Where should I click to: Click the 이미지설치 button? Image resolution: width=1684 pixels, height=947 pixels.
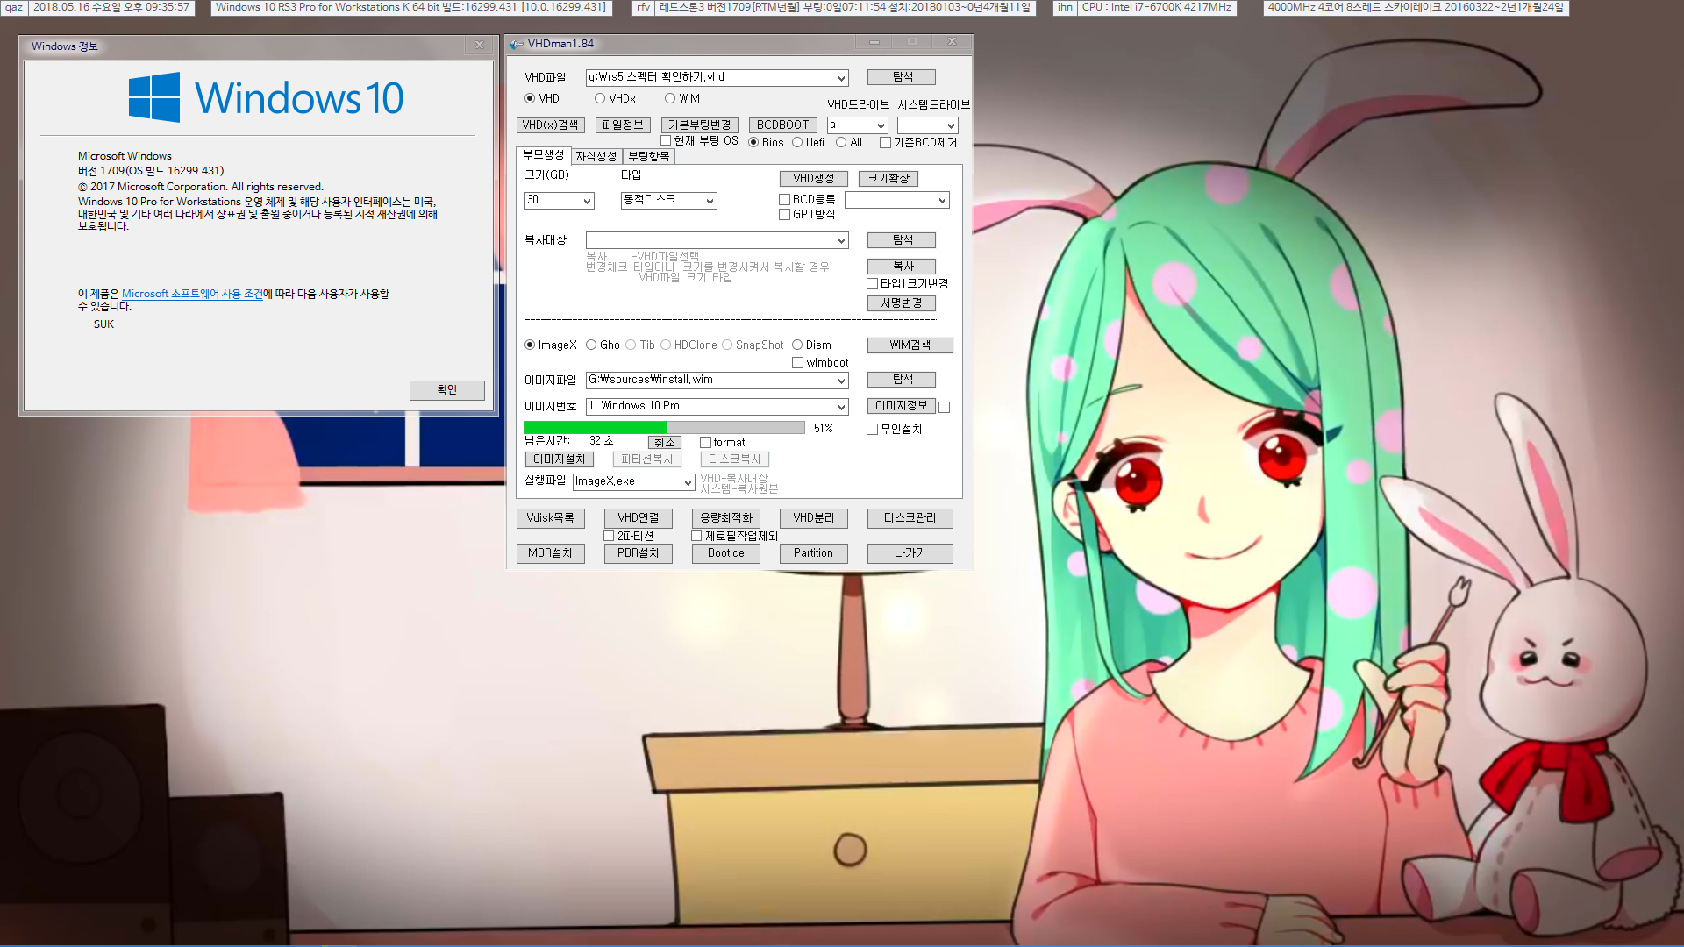pyautogui.click(x=560, y=459)
